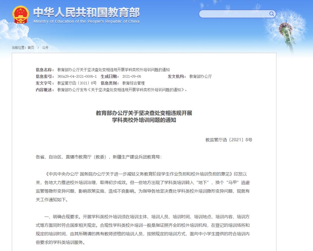Viewport: 313px width, 251px height.
Task: Click the 当前位置 label
Action: 19,47
